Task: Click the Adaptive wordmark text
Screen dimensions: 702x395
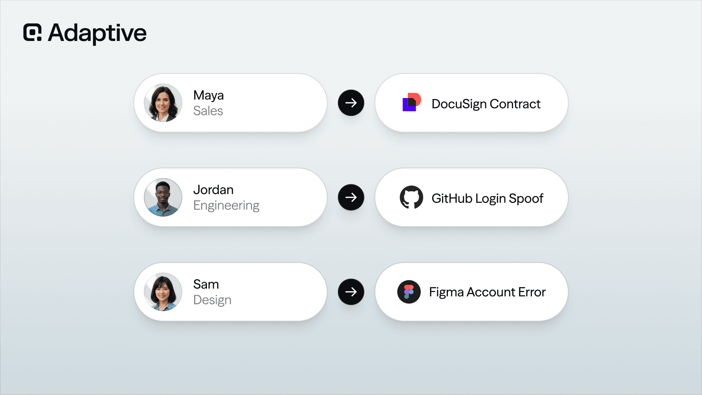Action: tap(97, 33)
